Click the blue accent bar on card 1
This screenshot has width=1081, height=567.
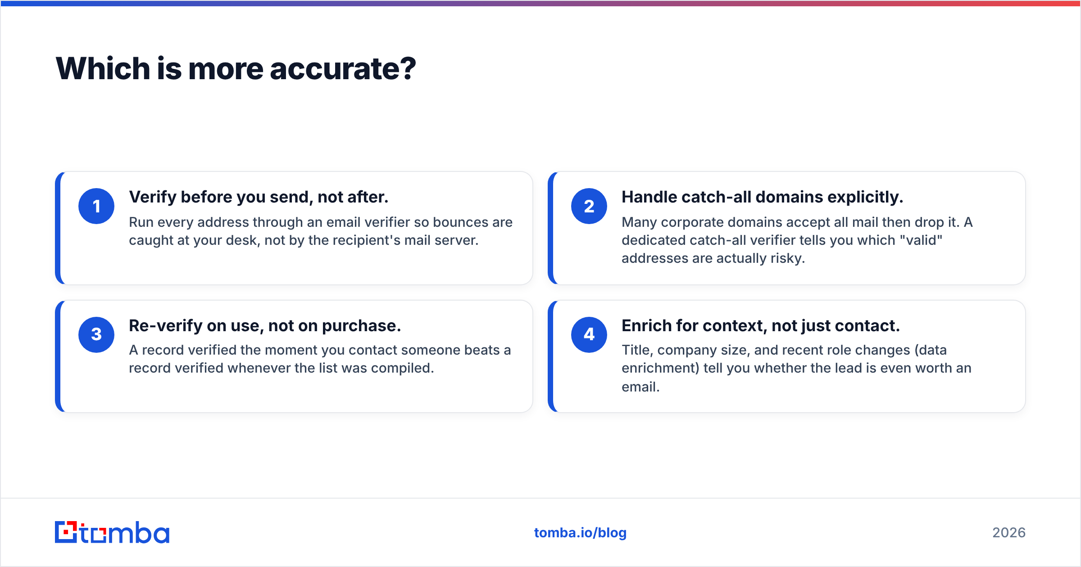(x=58, y=228)
